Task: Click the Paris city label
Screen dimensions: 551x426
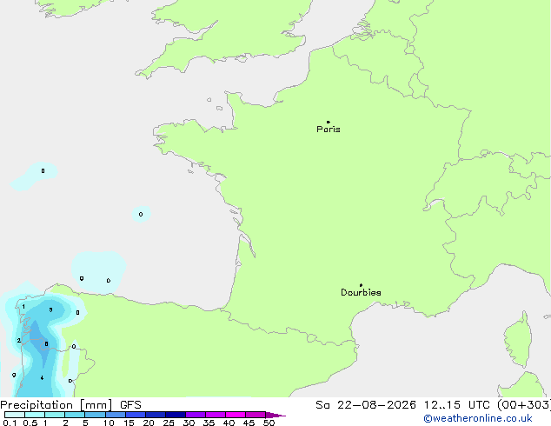Action: pos(329,130)
